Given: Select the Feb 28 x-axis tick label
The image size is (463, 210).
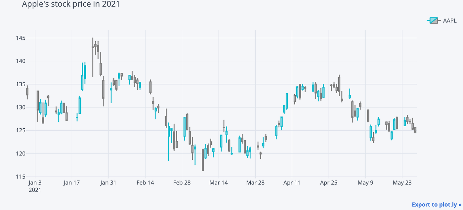Looking at the screenshot, I should 182,183.
